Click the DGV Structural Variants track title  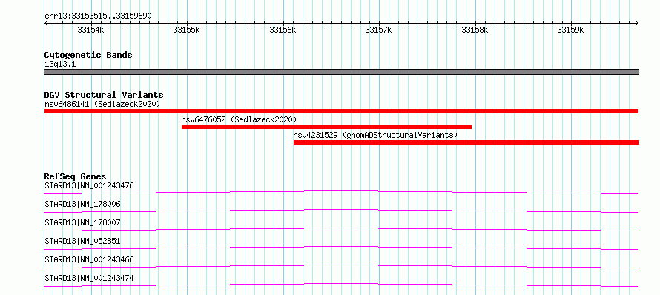coord(104,95)
